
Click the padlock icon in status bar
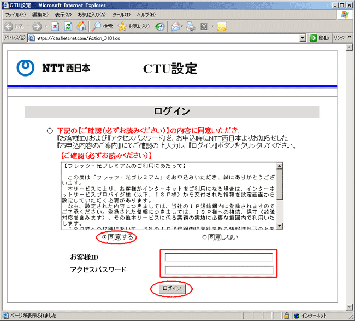tap(287, 316)
